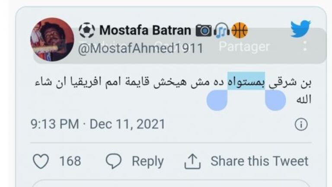Like the tweet with heart icon
The width and height of the screenshot is (332, 187).
(41, 161)
